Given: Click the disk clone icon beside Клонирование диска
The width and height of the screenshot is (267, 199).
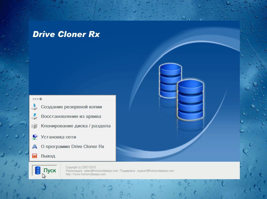Looking at the screenshot, I should 35,126.
